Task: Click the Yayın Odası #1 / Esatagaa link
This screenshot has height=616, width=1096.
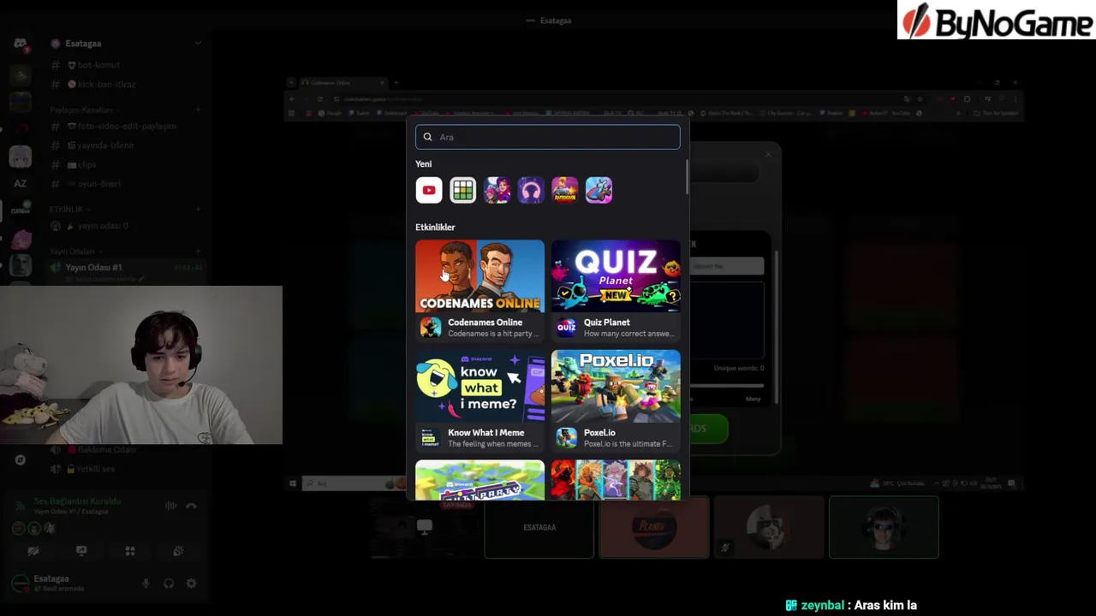Action: coord(71,512)
